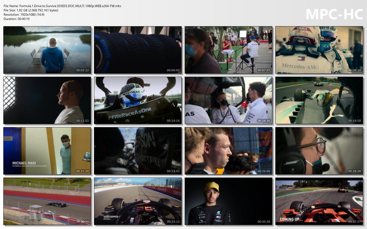Open the Coming Up thumbnail at 00:37:57

[x=319, y=201]
